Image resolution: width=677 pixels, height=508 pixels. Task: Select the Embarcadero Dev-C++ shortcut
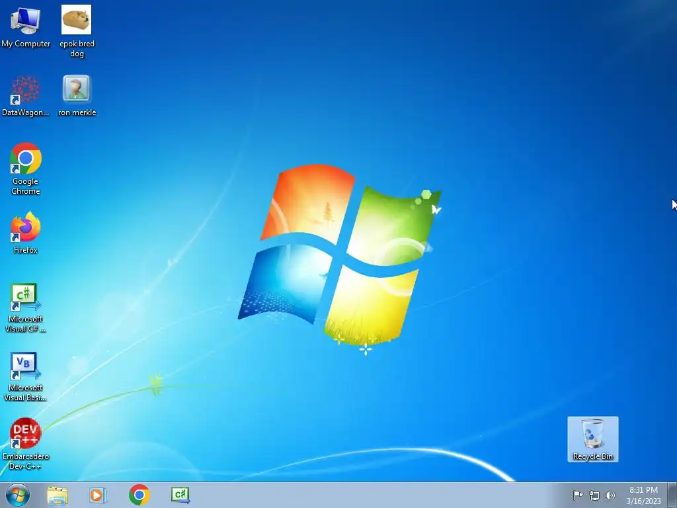point(26,444)
